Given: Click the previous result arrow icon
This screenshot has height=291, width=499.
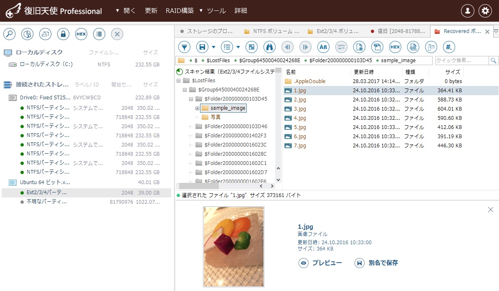Looking at the screenshot, I should tap(287, 47).
